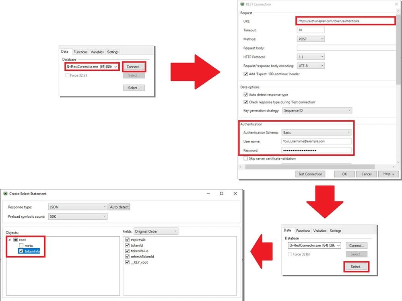The height and width of the screenshot is (301, 402).
Task: Click the Timeout input field
Action: click(311, 30)
